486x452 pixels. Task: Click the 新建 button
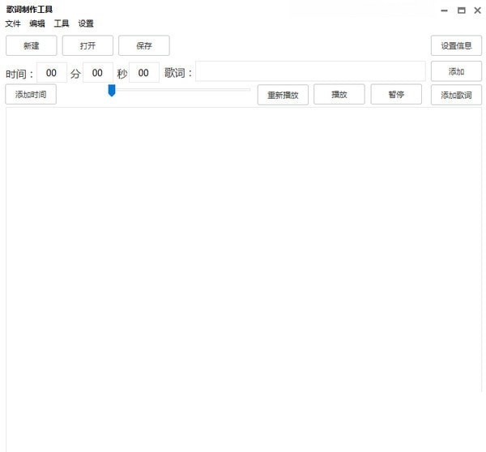(x=32, y=45)
